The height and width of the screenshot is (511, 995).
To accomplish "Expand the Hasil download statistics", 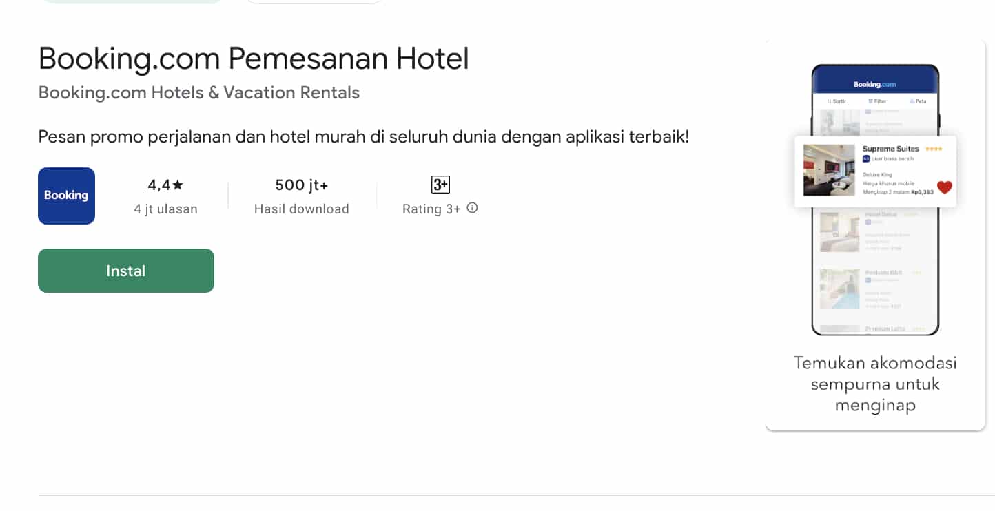I will point(301,209).
